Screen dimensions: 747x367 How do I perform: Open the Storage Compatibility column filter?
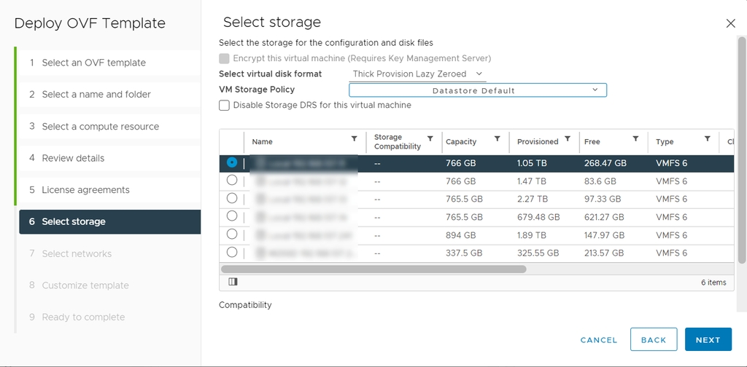coord(430,138)
